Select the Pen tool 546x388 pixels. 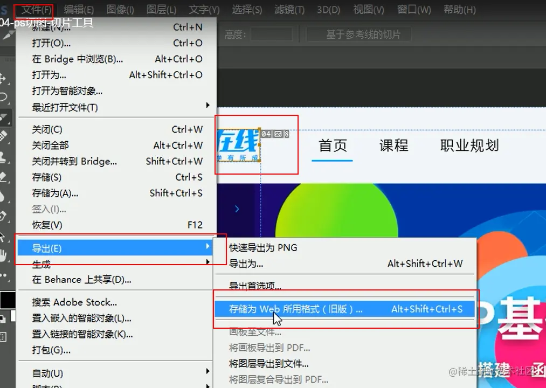point(3,216)
